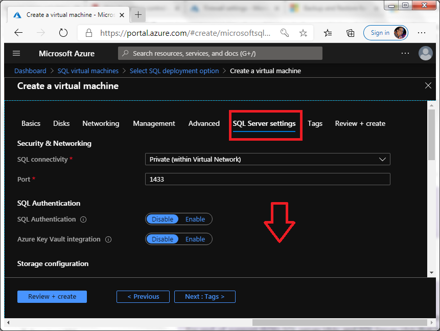Viewport: 440px width, 331px height.
Task: Close the Create a virtual machine browser tab
Action: pos(122,15)
